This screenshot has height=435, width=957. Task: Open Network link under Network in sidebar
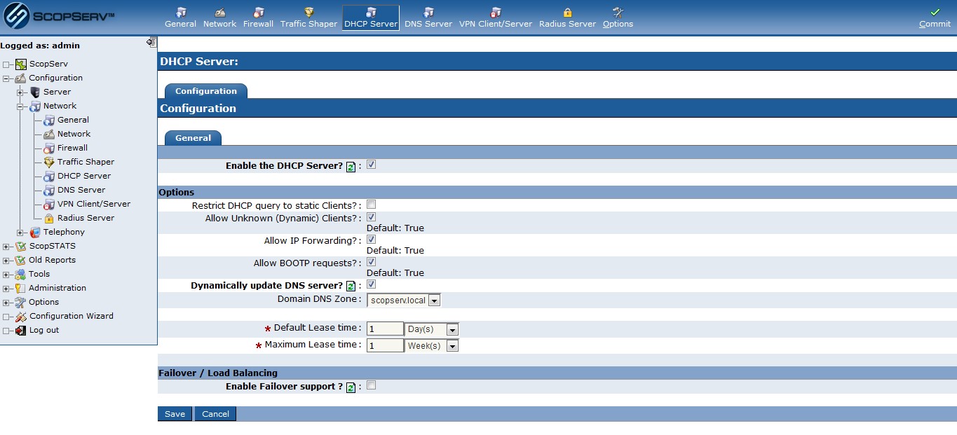coord(74,134)
